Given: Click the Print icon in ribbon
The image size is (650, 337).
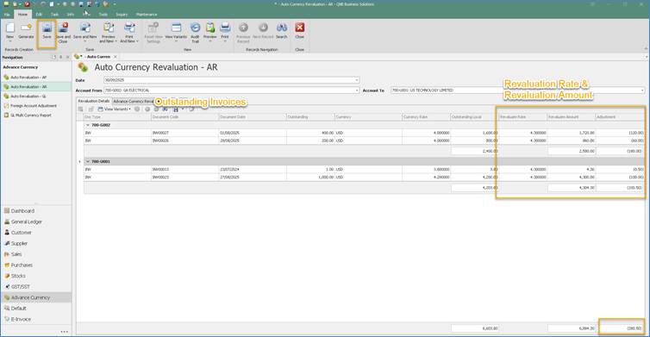Looking at the screenshot, I should 225,28.
